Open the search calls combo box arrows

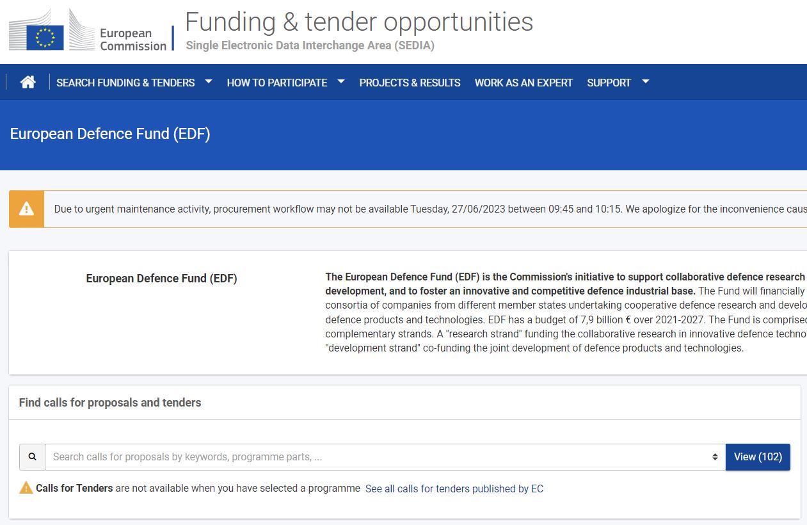point(715,457)
